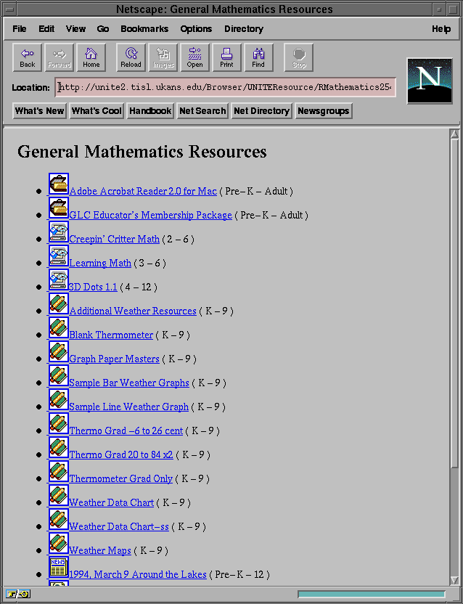Open GLC Educator's Membership Package link
The height and width of the screenshot is (604, 463).
coord(151,215)
